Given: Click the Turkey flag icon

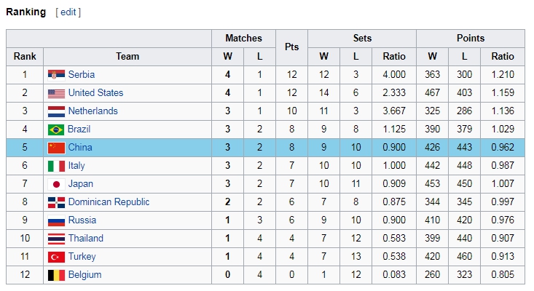Looking at the screenshot, I should coord(56,257).
